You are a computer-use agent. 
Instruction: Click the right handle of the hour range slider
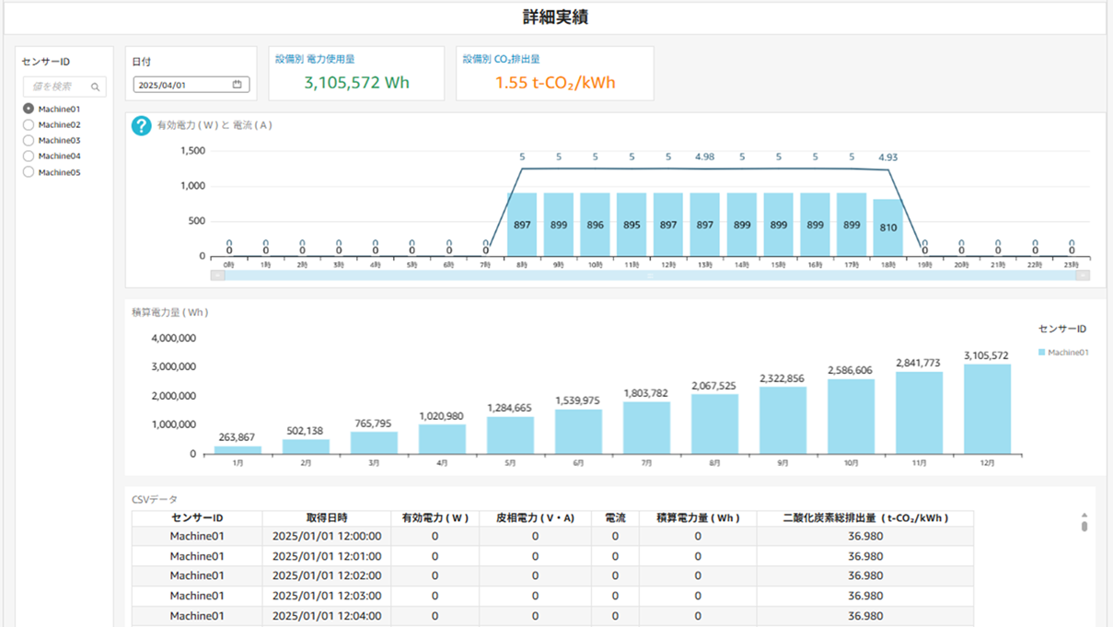[x=1083, y=275]
